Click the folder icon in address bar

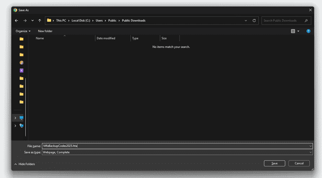pos(49,20)
